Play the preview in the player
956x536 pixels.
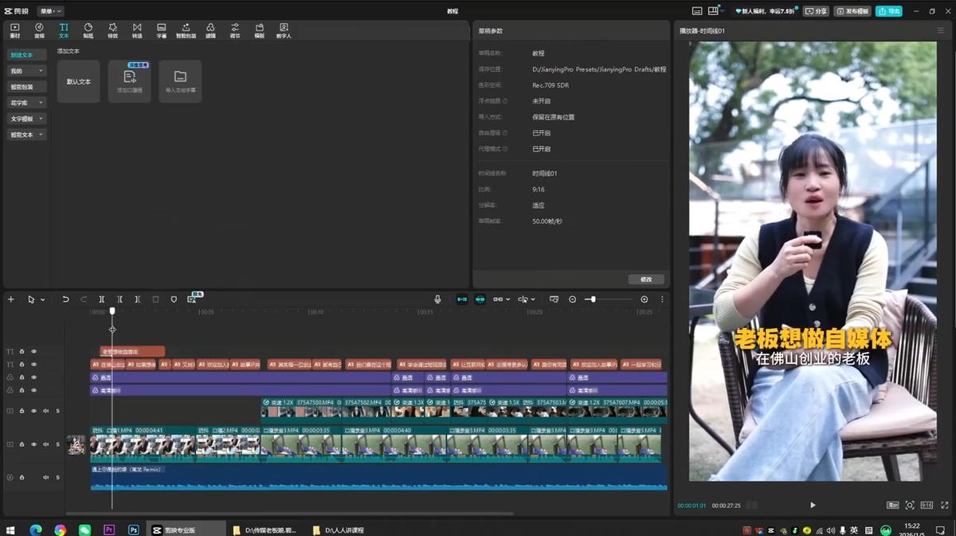813,505
